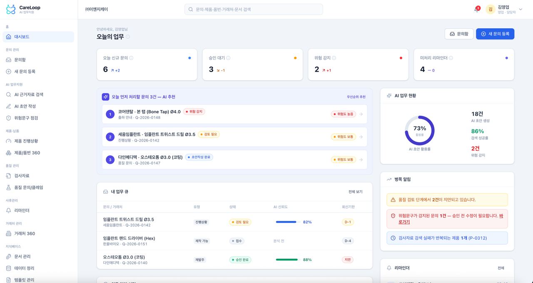This screenshot has width=533, height=283.
Task: Open 품질 문의/클레임 in sidebar
Action: [x=38, y=187]
